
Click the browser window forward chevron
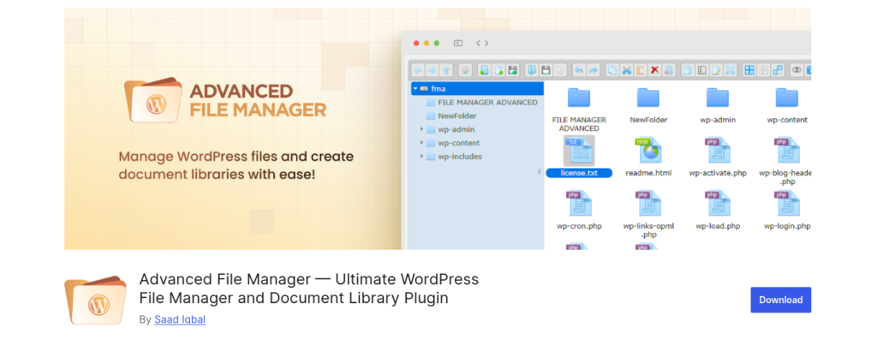[x=486, y=43]
